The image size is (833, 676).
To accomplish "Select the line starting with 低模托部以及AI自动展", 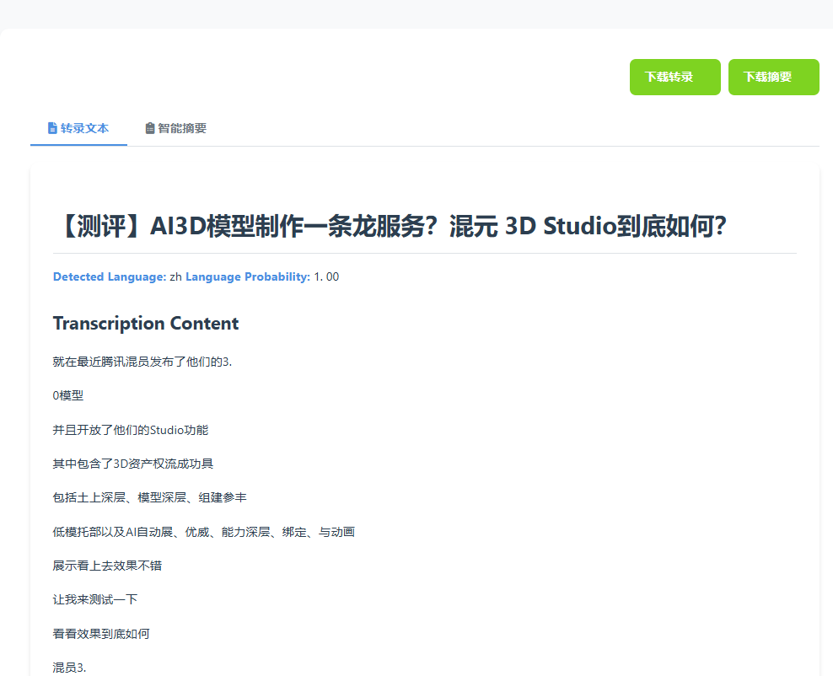I will [x=203, y=532].
